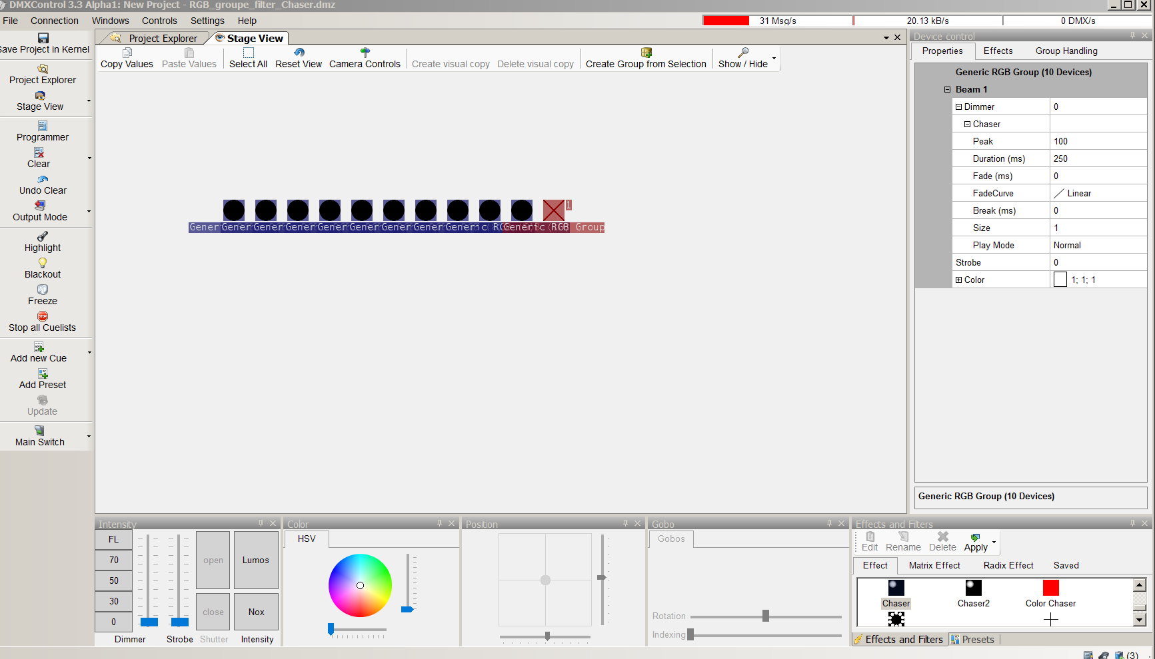This screenshot has width=1155, height=659.
Task: Switch to the Group Handling tab
Action: click(x=1066, y=51)
